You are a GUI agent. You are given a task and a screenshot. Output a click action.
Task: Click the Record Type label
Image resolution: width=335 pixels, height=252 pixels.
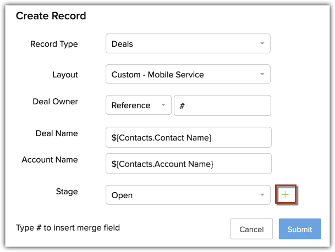[54, 44]
